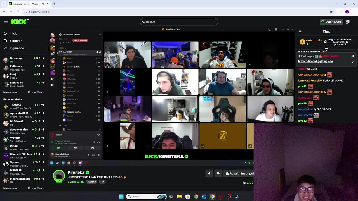358x201 pixels.
Task: Click Mostrar Menos under Recomendado
Action: pyautogui.click(x=36, y=188)
